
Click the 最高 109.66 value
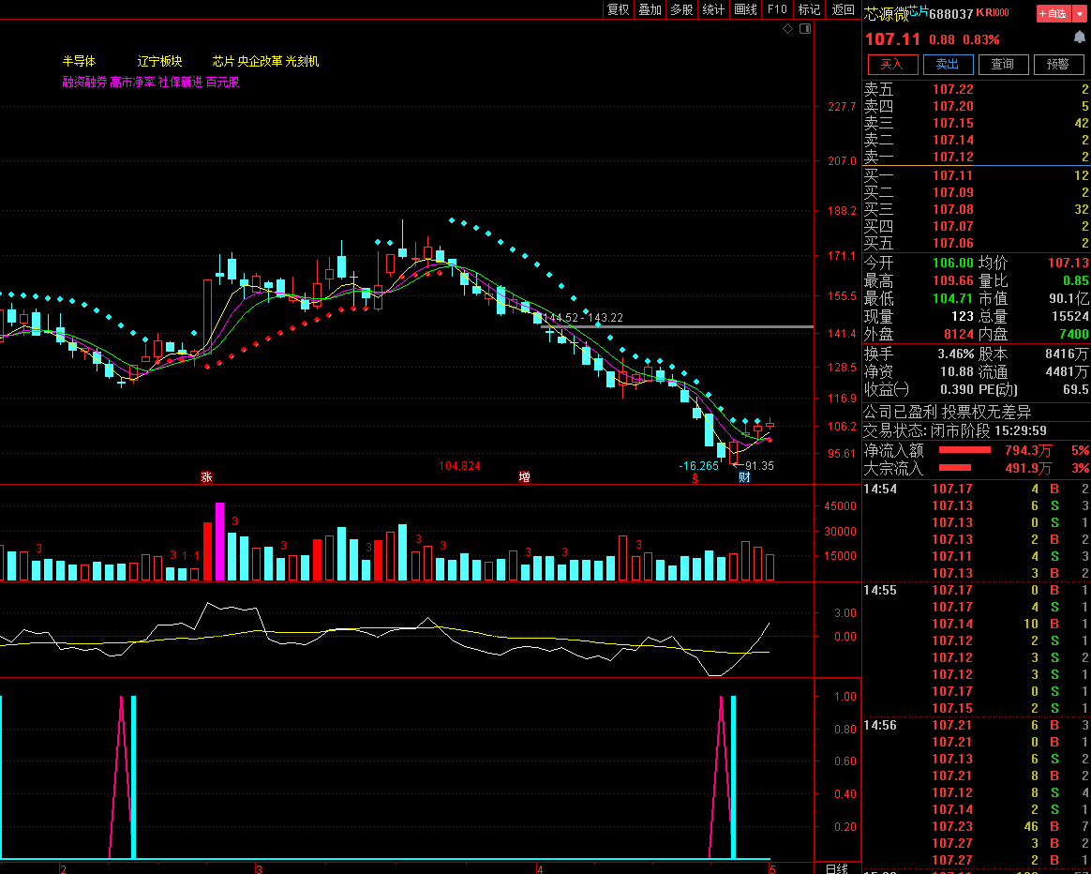(953, 280)
